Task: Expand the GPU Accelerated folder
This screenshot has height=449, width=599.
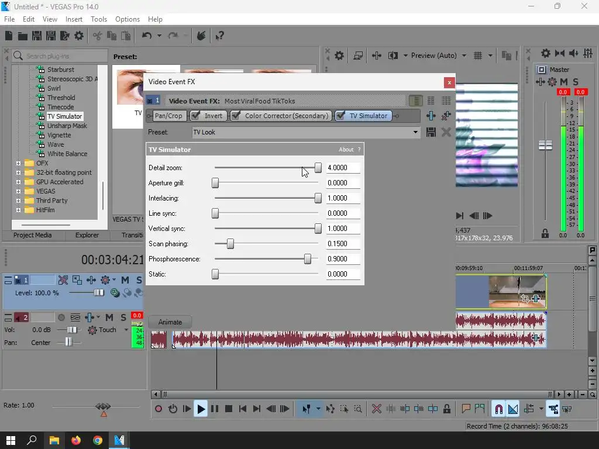Action: [18, 182]
